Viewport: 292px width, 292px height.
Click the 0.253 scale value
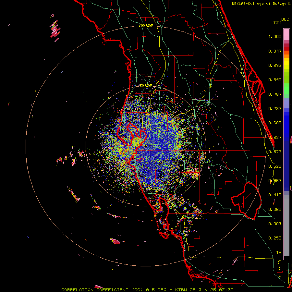(x=275, y=238)
